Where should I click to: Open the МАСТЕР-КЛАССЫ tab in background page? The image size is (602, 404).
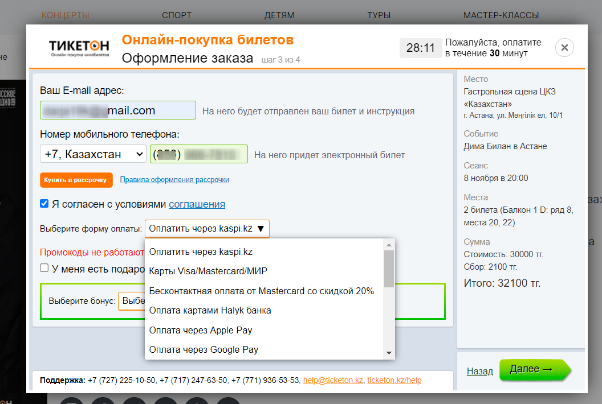coord(501,15)
